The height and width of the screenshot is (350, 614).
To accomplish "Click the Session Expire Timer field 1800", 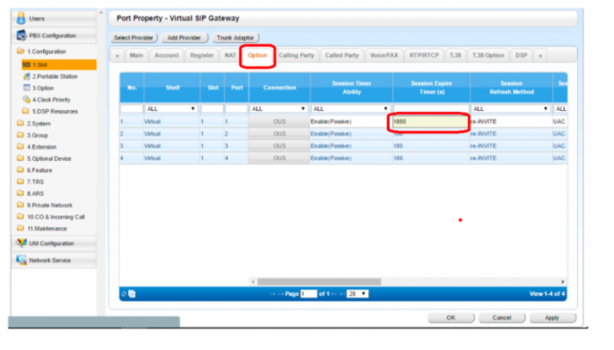I will (x=430, y=121).
